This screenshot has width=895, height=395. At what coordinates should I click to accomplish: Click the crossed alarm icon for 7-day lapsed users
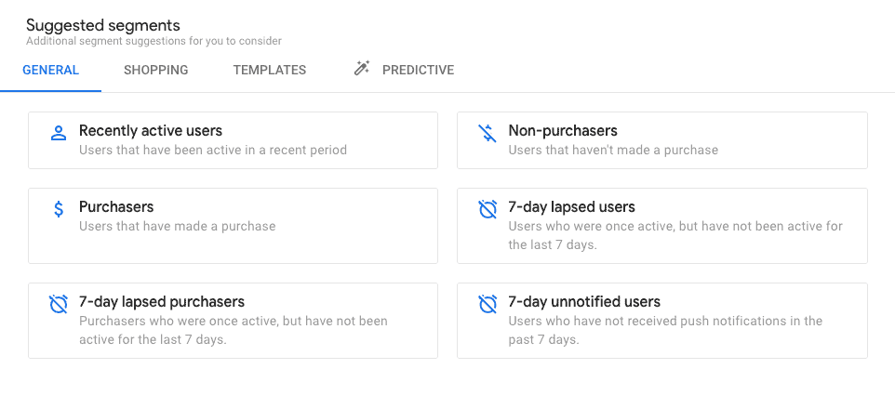488,209
